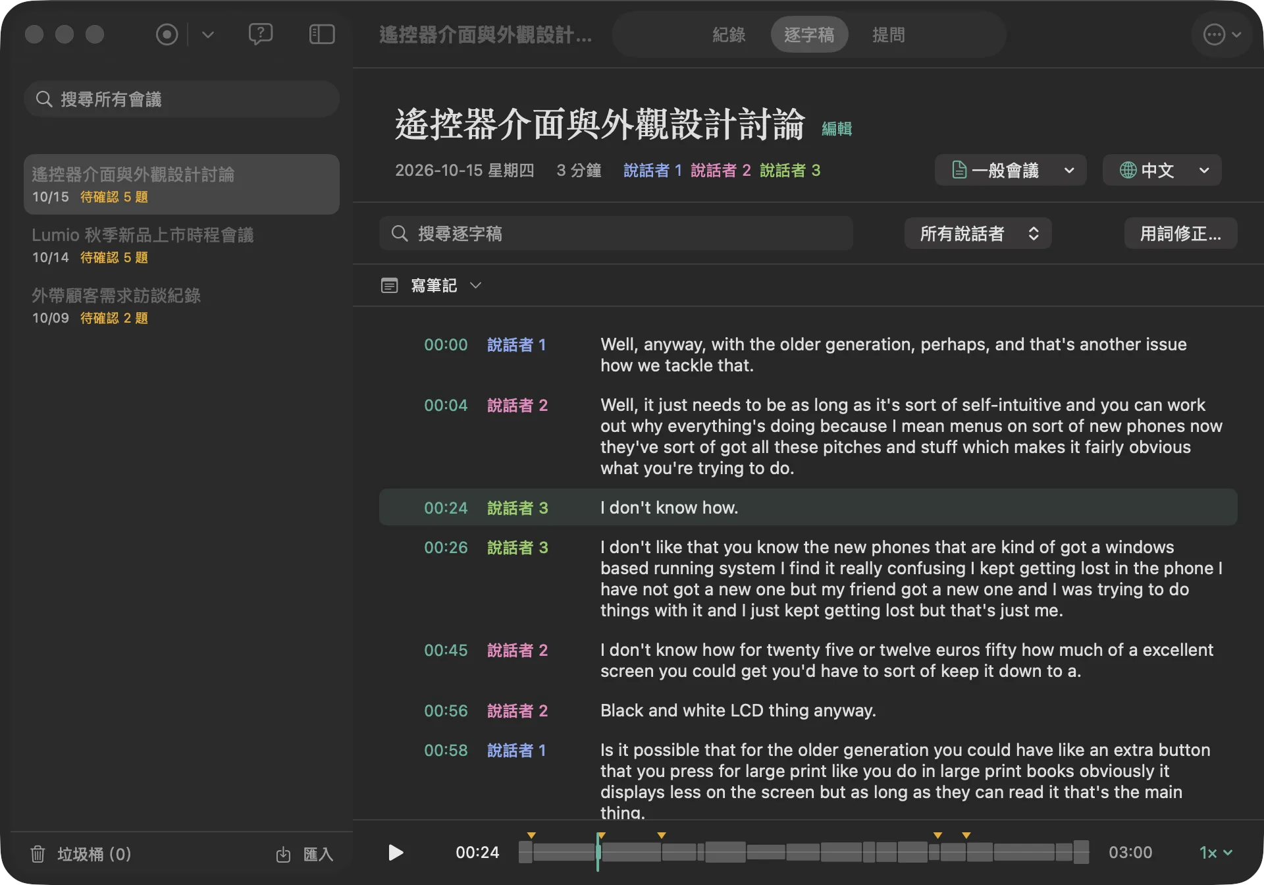This screenshot has width=1264, height=885.
Task: Select the 外帶顧客需求訪談紀錄 meeting
Action: point(182,306)
